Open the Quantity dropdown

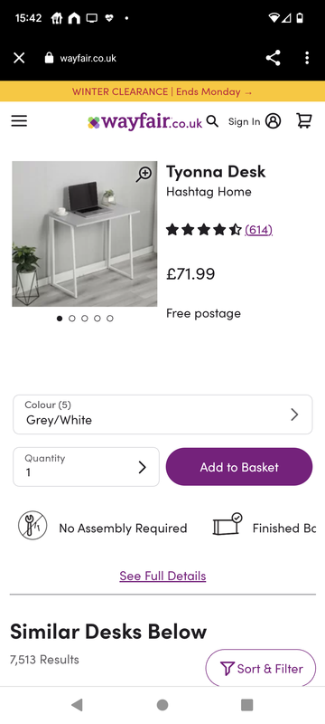click(86, 467)
